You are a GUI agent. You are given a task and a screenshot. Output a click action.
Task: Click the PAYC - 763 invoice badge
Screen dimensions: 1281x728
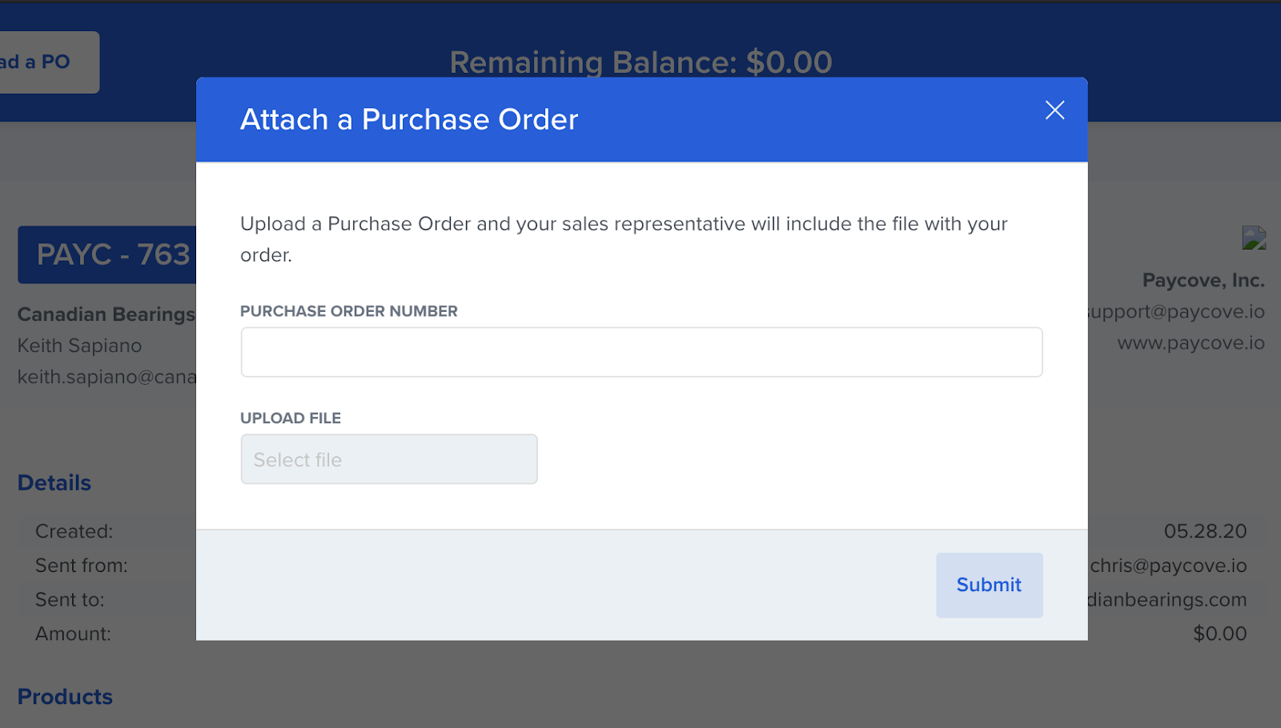coord(108,254)
